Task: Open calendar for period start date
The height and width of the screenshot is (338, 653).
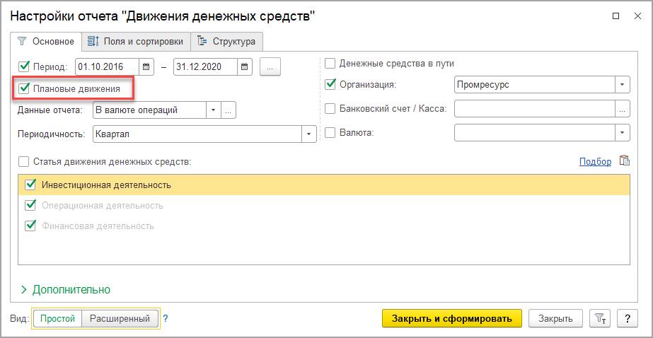Action: pos(146,67)
